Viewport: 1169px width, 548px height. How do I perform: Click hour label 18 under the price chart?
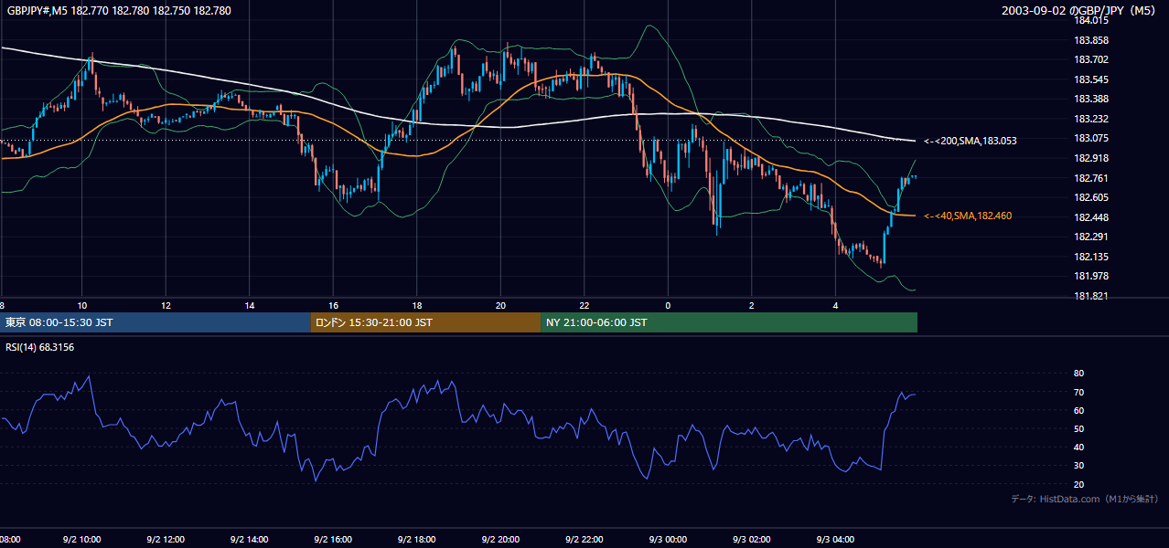click(417, 305)
